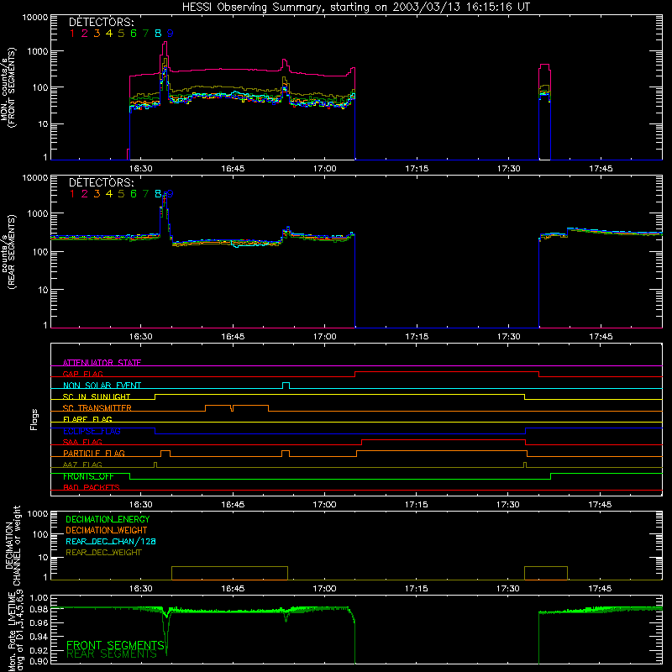Screen dimensions: 672x672
Task: Click the AAZ_FLAG label
Action: point(82,465)
